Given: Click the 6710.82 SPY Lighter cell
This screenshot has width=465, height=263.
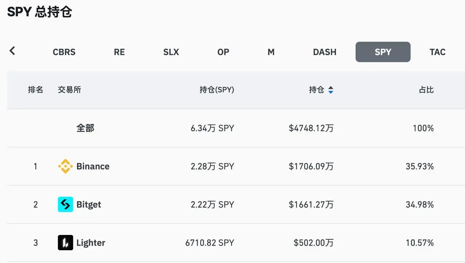Looking at the screenshot, I should pyautogui.click(x=210, y=243).
